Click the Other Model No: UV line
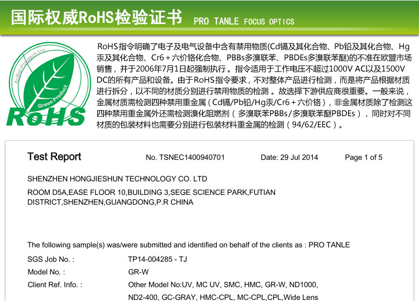Viewport: 419px width, 301px height. [223, 285]
